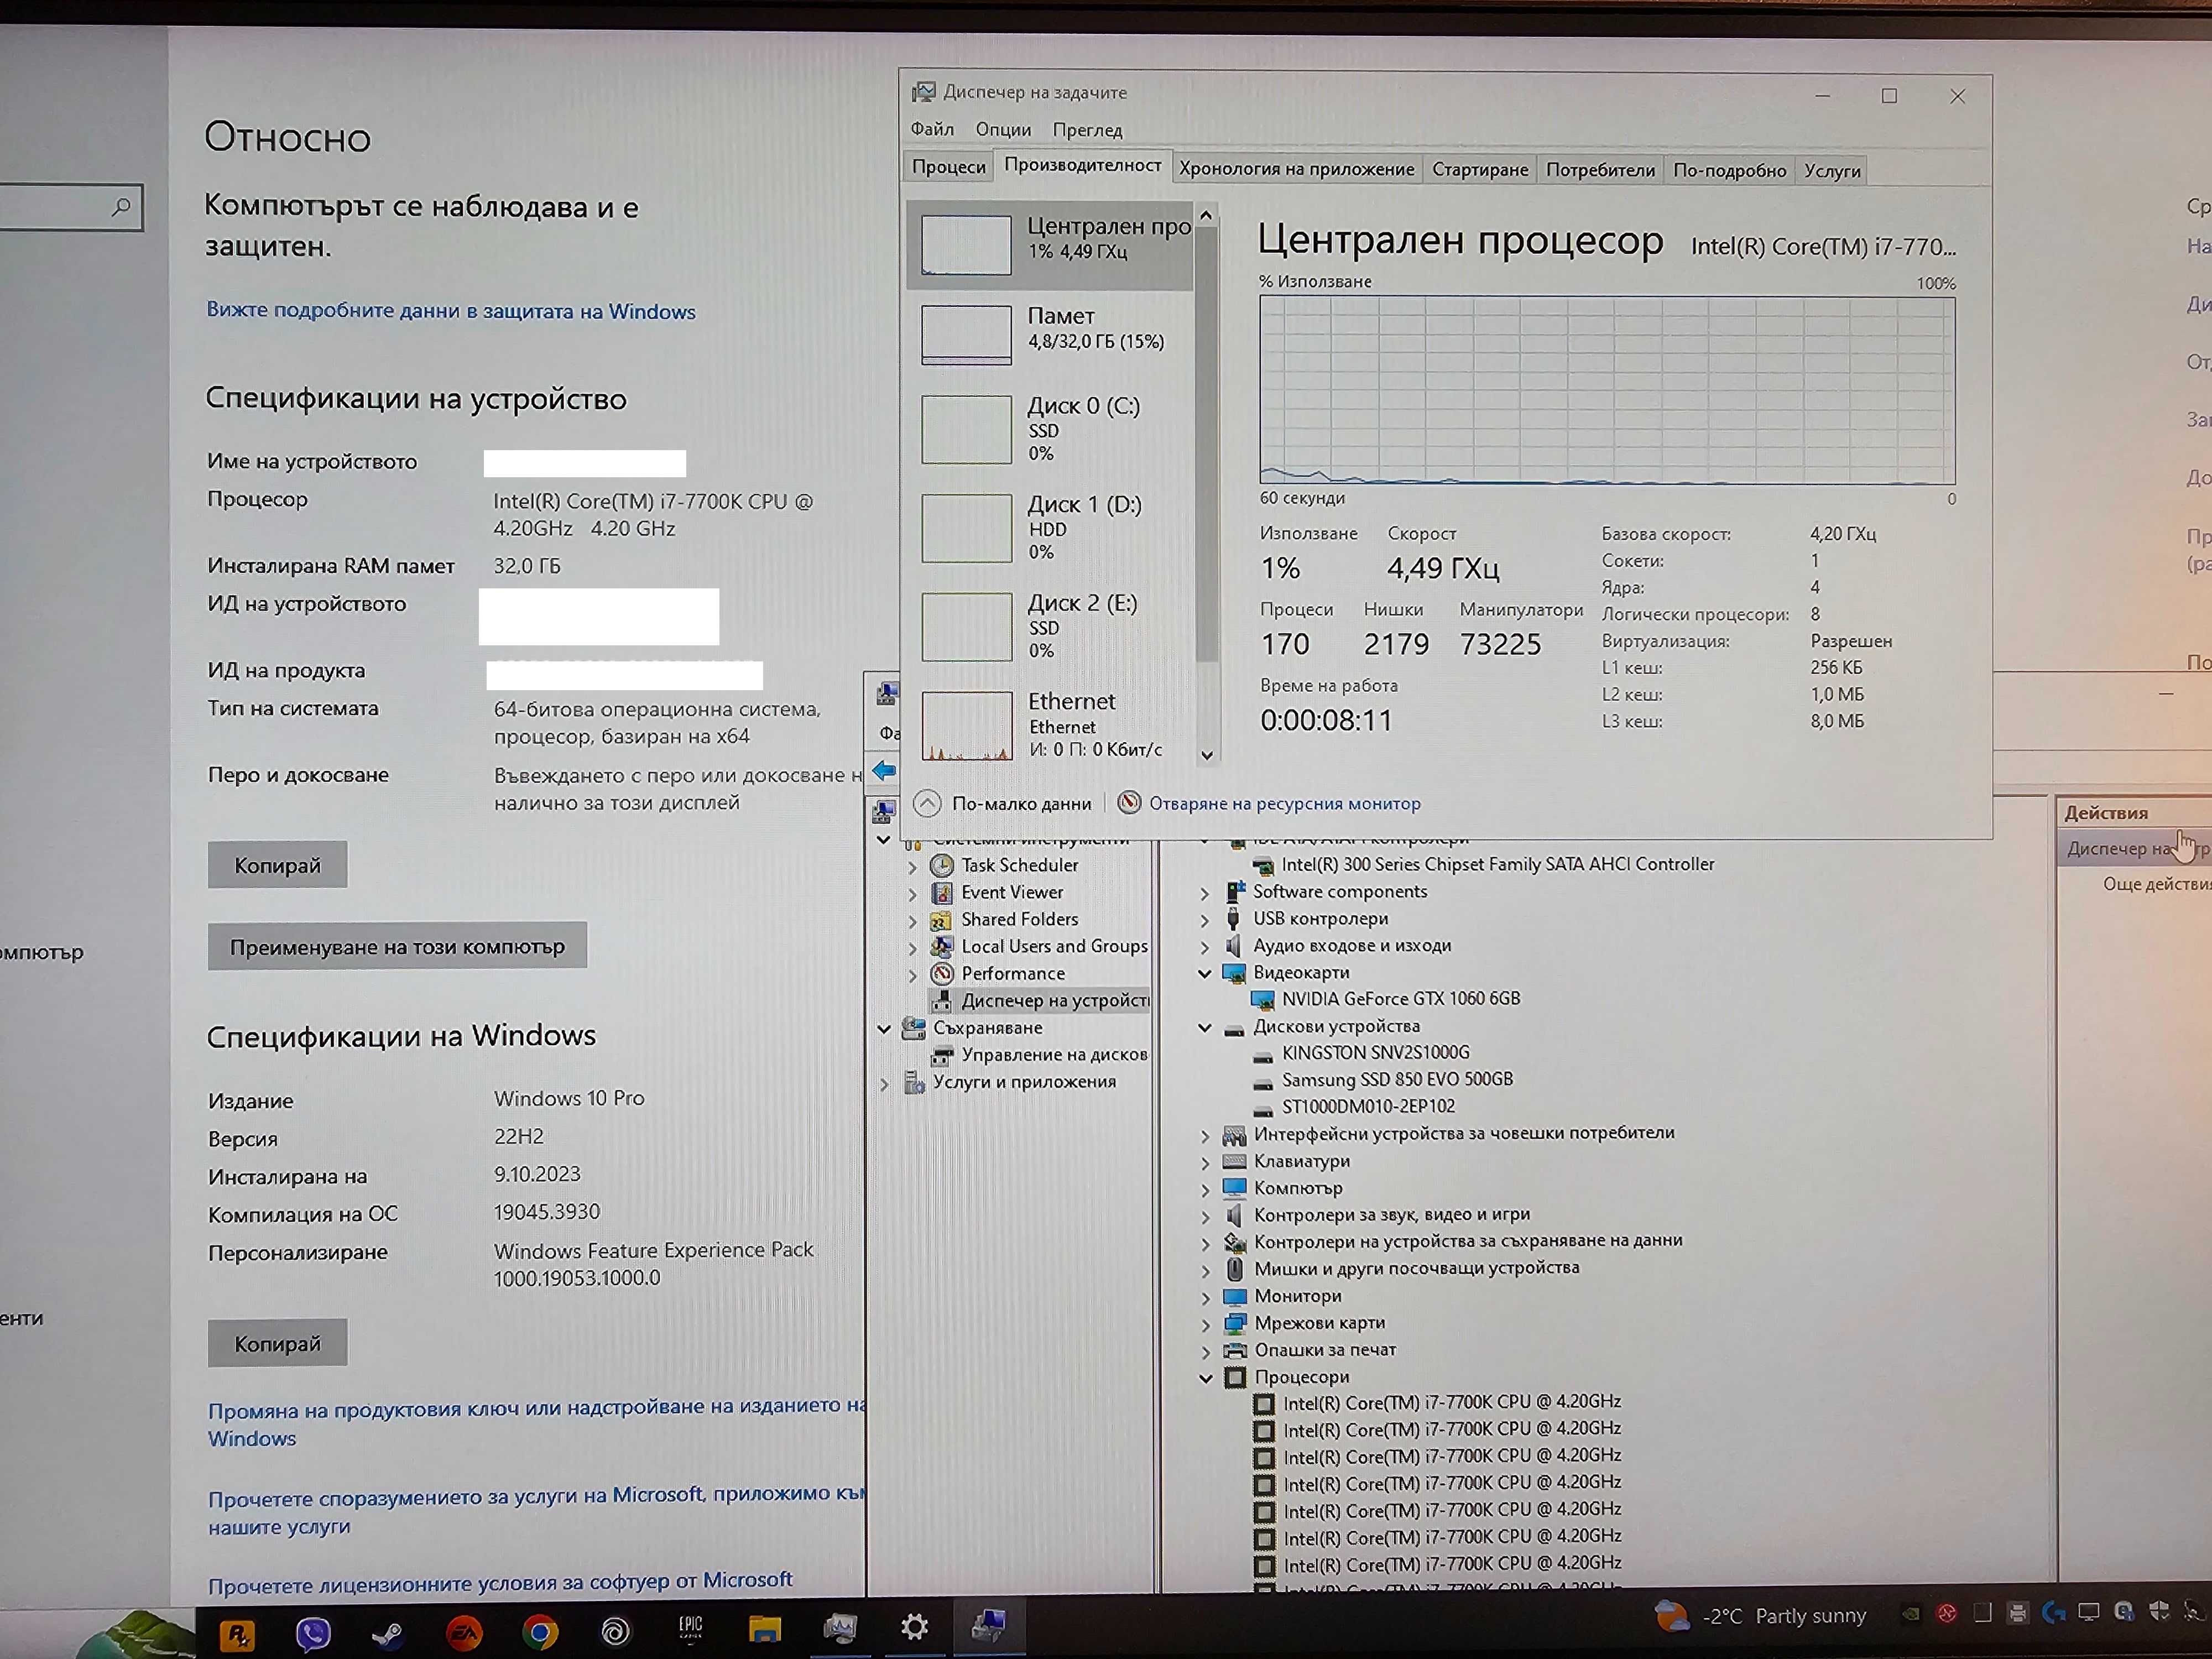
Task: Open Chrome from the taskbar
Action: [540, 1633]
